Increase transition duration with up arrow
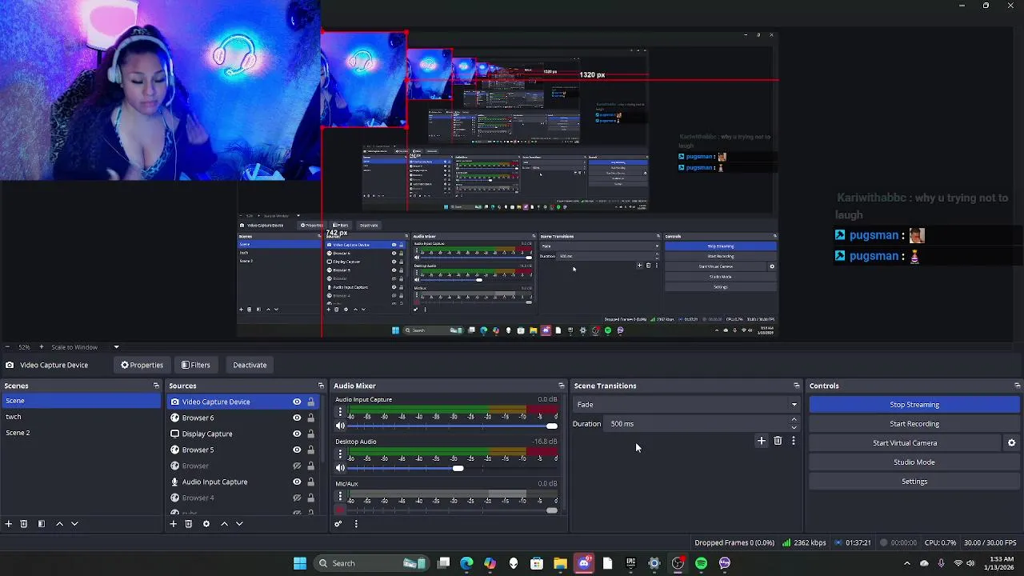Viewport: 1024px width, 576px height. tap(794, 420)
